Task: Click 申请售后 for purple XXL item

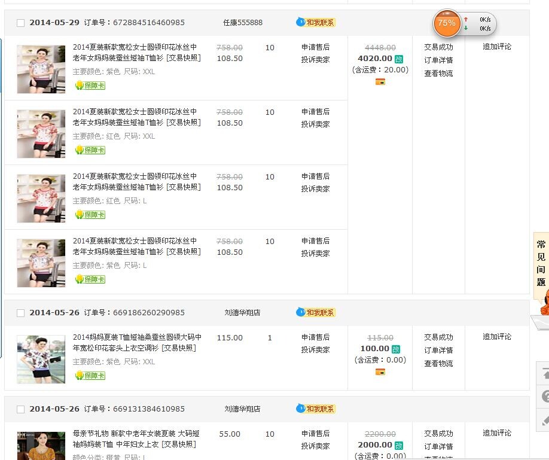Action: click(x=315, y=47)
